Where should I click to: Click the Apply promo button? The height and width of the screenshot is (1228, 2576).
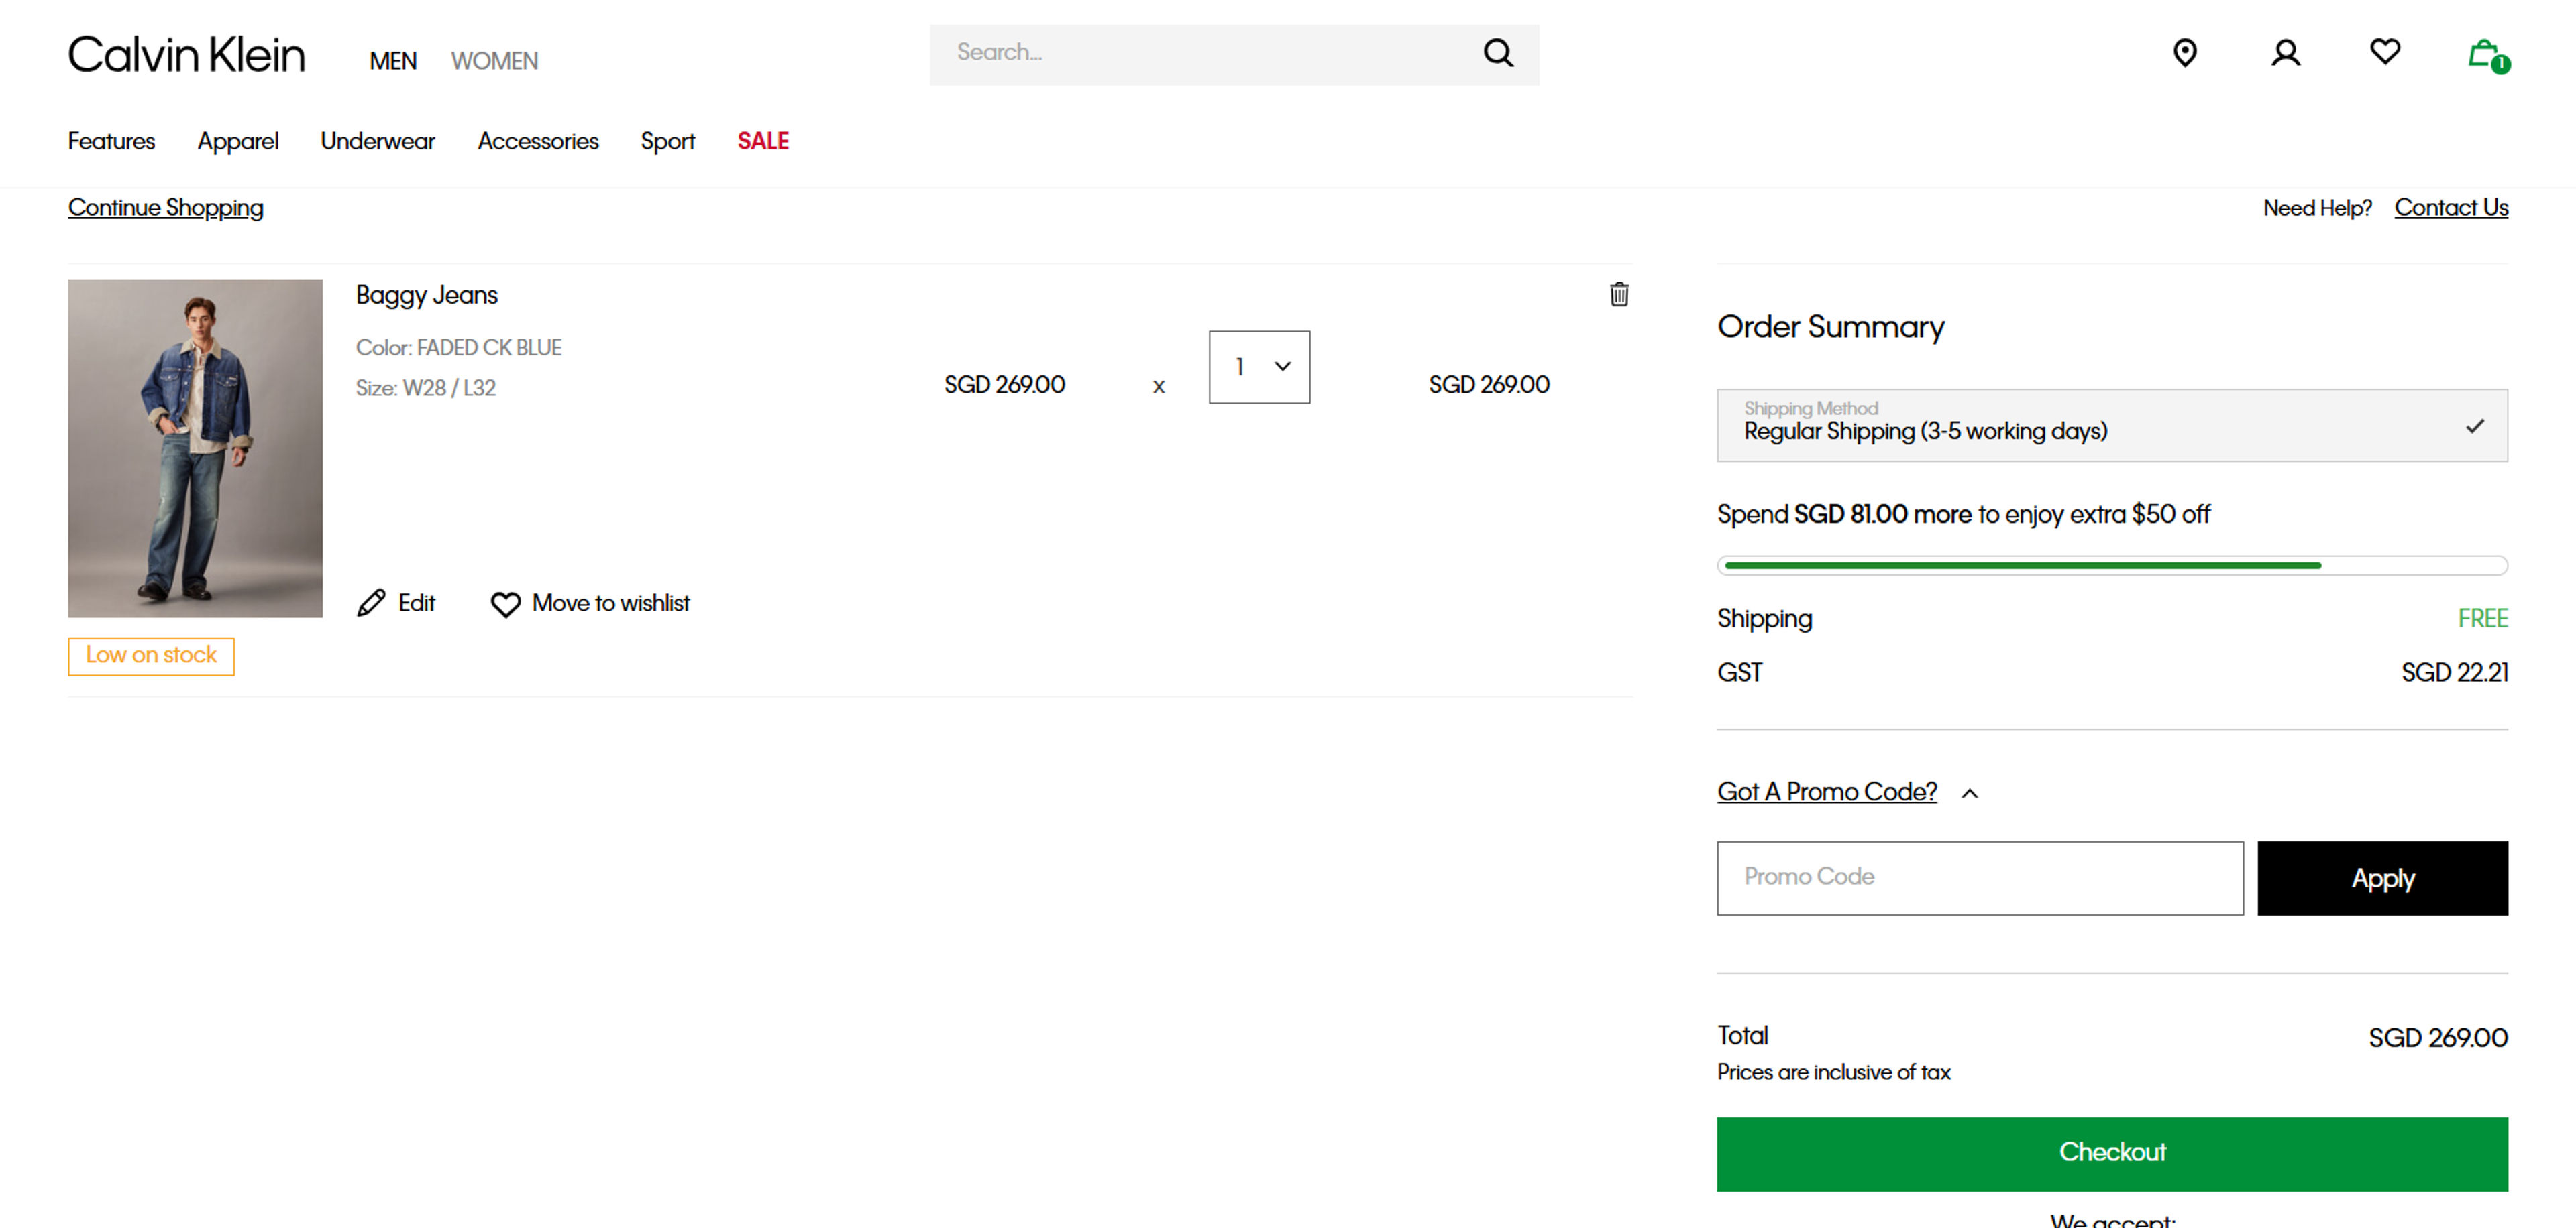(2382, 878)
